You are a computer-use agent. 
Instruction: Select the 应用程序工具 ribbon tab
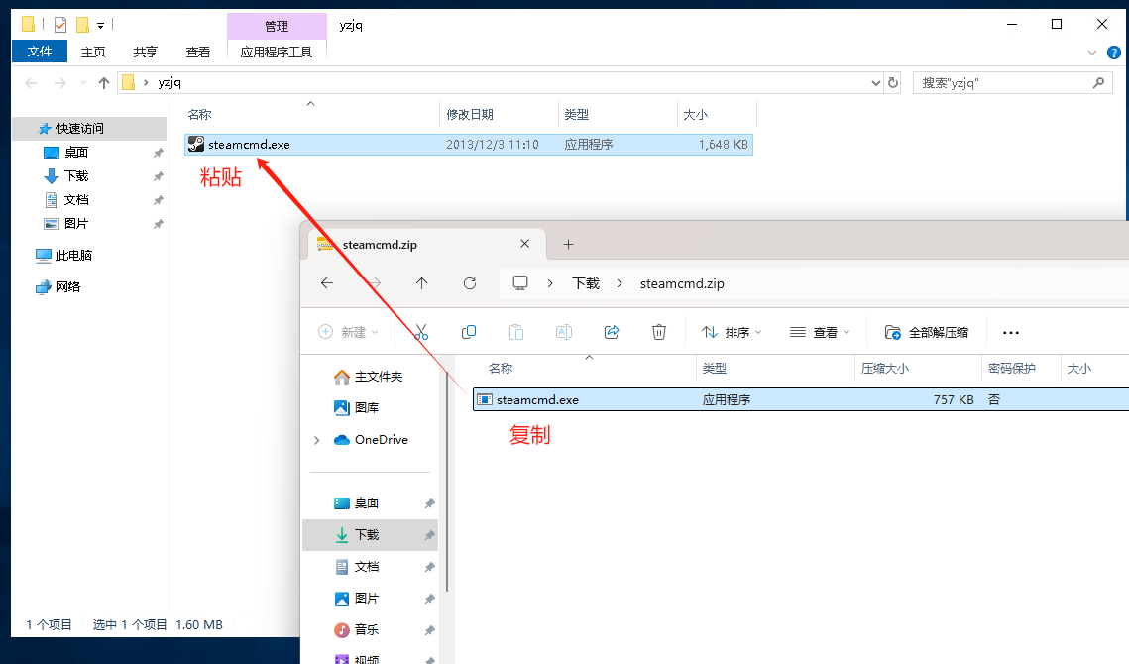click(x=277, y=52)
